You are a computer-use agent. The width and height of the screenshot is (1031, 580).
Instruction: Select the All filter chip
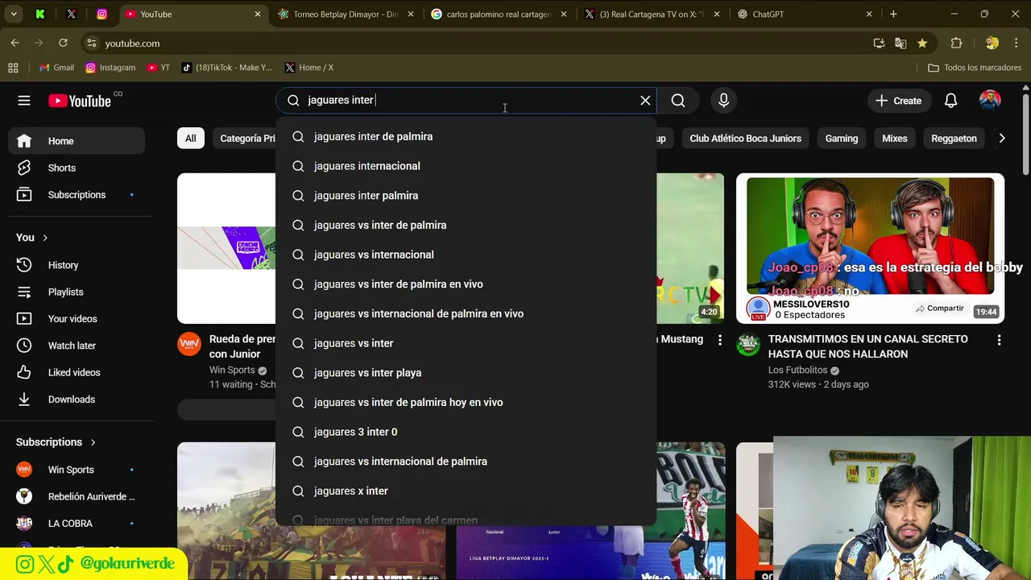(x=190, y=139)
